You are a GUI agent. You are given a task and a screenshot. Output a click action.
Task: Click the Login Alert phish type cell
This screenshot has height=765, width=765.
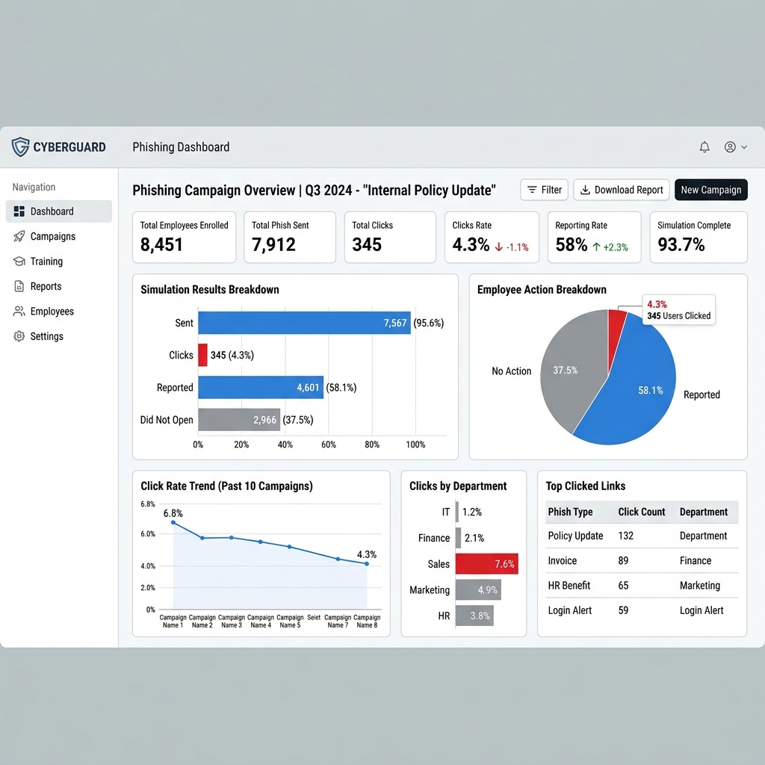pos(569,610)
